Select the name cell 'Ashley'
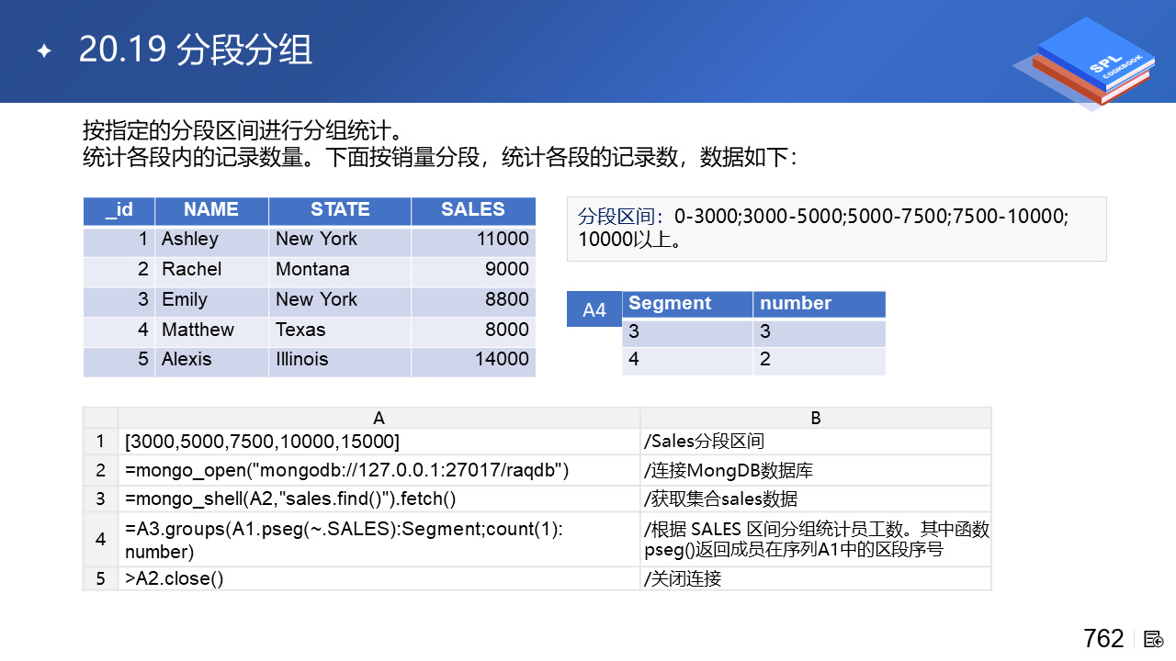 click(x=211, y=241)
